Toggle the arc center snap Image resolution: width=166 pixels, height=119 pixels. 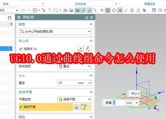(x=108, y=10)
